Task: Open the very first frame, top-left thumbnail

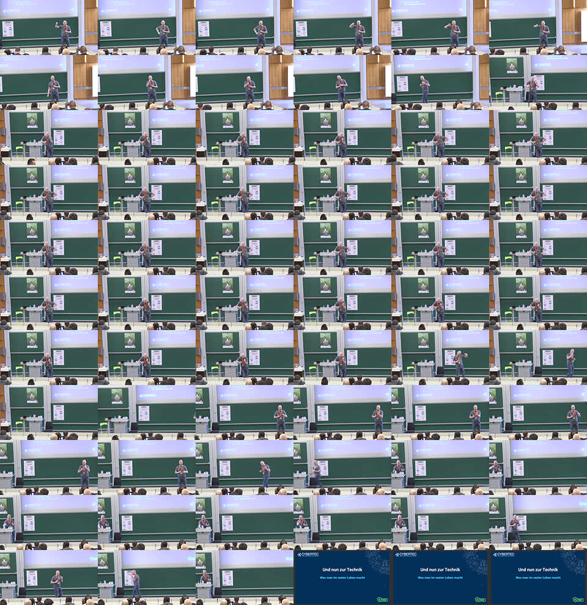Action: click(x=49, y=28)
